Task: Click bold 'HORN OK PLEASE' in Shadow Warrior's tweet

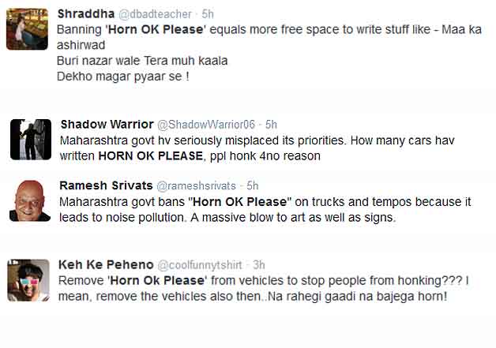Action: [x=151, y=155]
